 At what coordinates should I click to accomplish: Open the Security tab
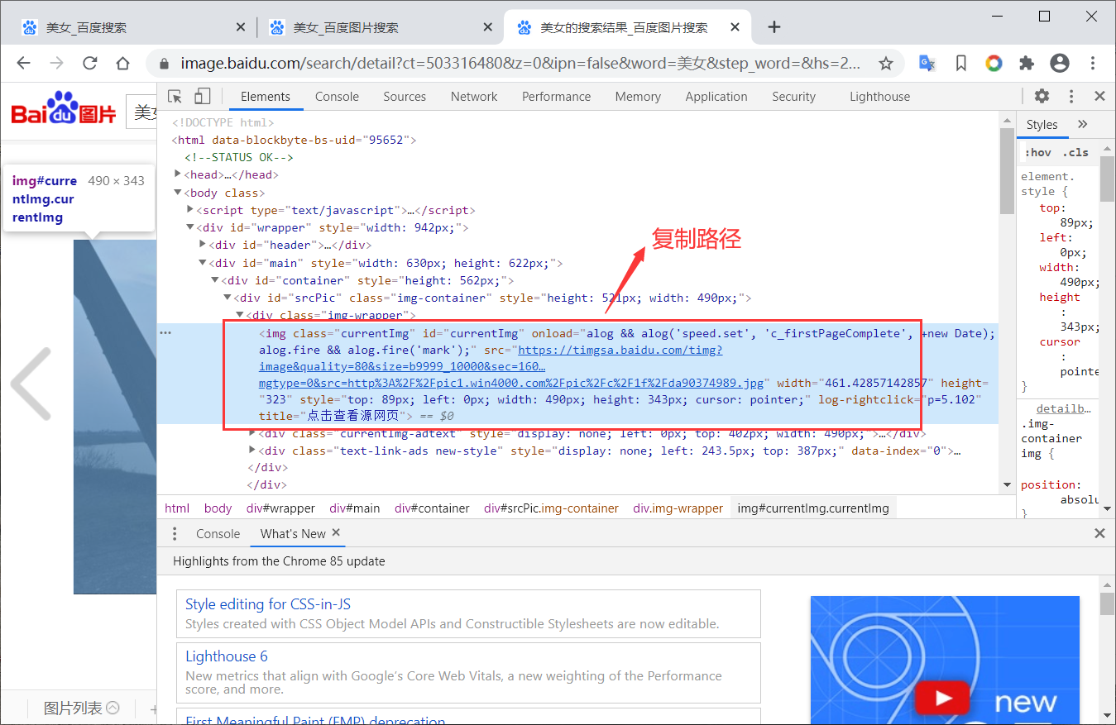[793, 96]
